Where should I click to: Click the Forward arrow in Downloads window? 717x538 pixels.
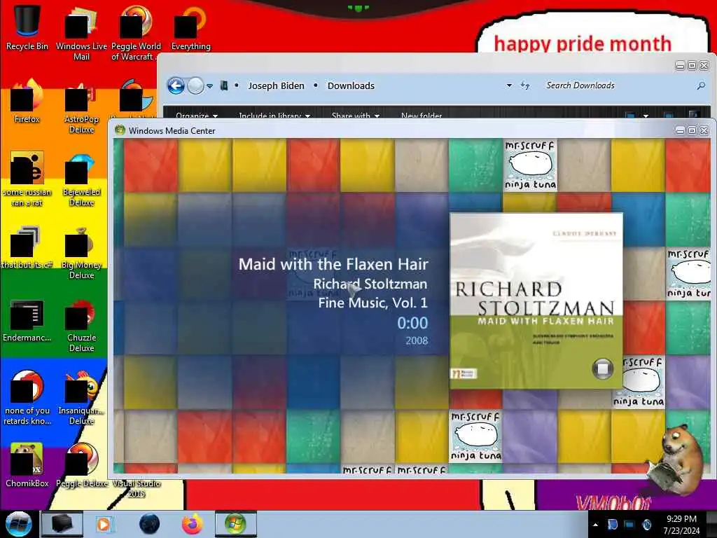(x=196, y=85)
